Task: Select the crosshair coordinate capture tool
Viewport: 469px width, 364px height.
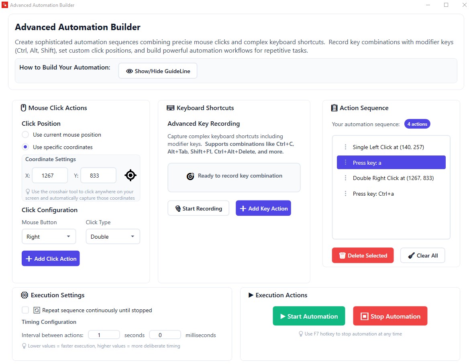Action: [130, 175]
